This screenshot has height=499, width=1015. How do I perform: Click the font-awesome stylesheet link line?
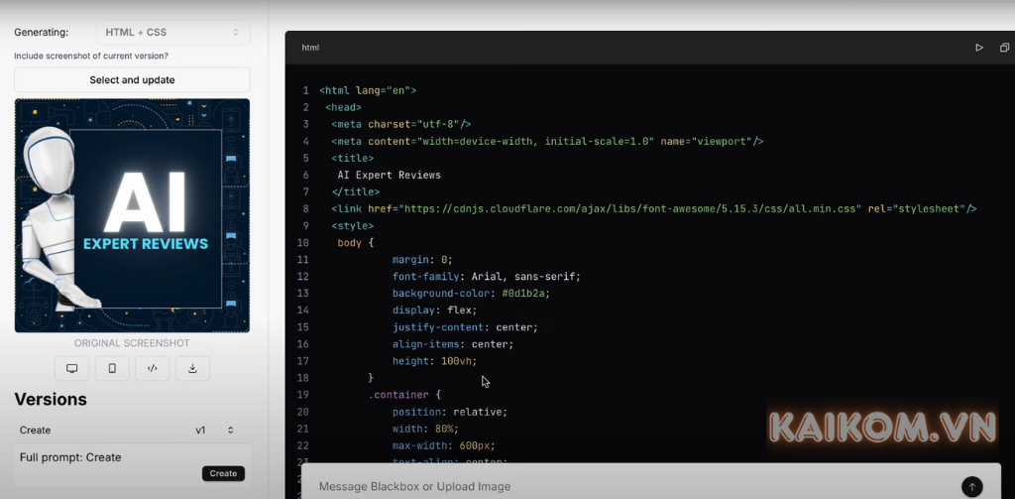654,208
